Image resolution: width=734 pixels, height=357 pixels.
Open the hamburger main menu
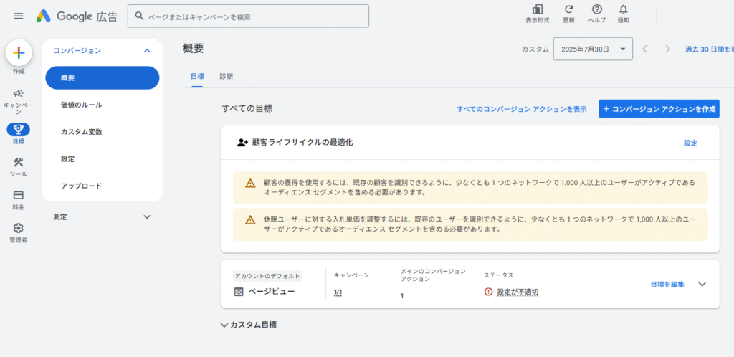tap(18, 16)
